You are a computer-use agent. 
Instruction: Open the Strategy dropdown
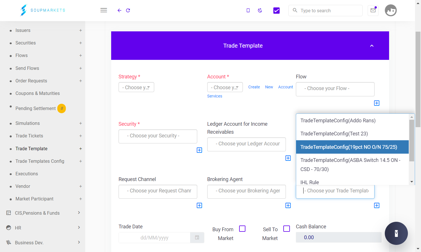pos(136,87)
